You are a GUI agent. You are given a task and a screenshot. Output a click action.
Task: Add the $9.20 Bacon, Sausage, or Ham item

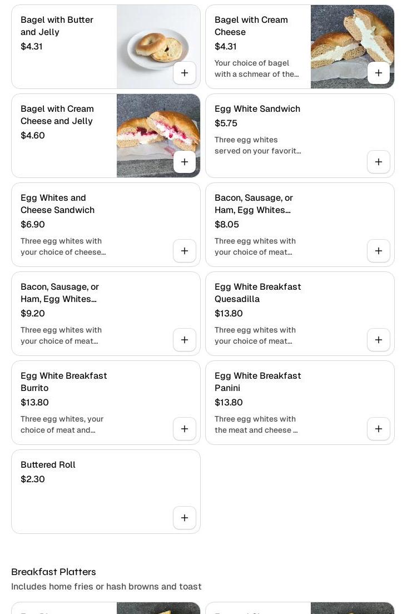point(185,340)
